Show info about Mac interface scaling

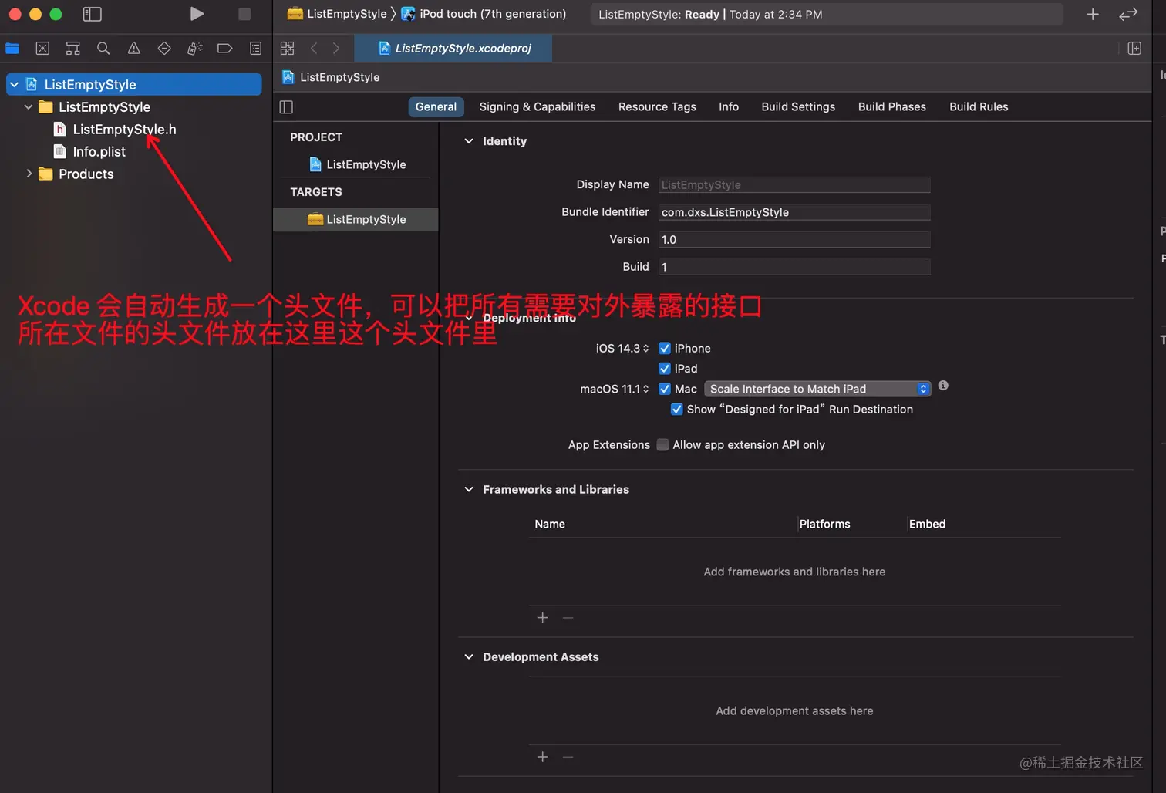943,386
